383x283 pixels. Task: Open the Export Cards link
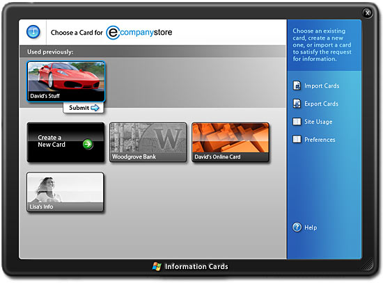tap(321, 104)
